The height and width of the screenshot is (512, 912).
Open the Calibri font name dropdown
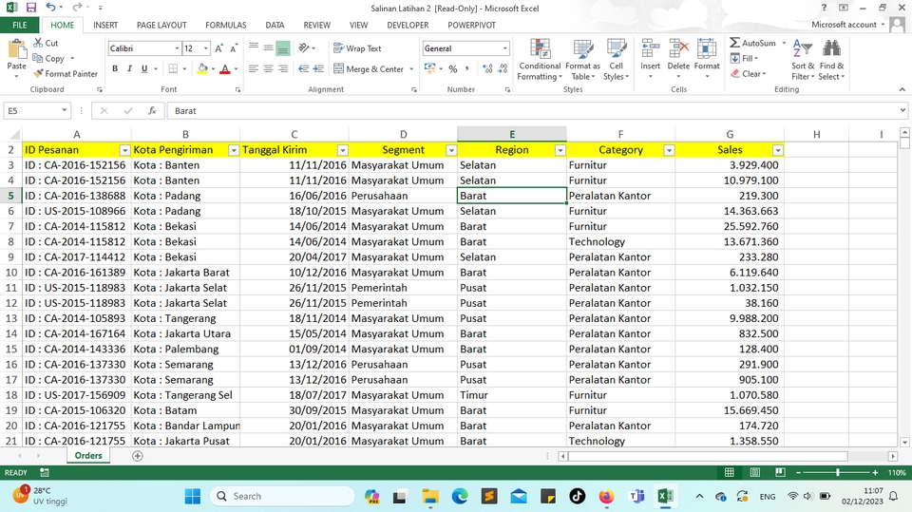coord(177,48)
